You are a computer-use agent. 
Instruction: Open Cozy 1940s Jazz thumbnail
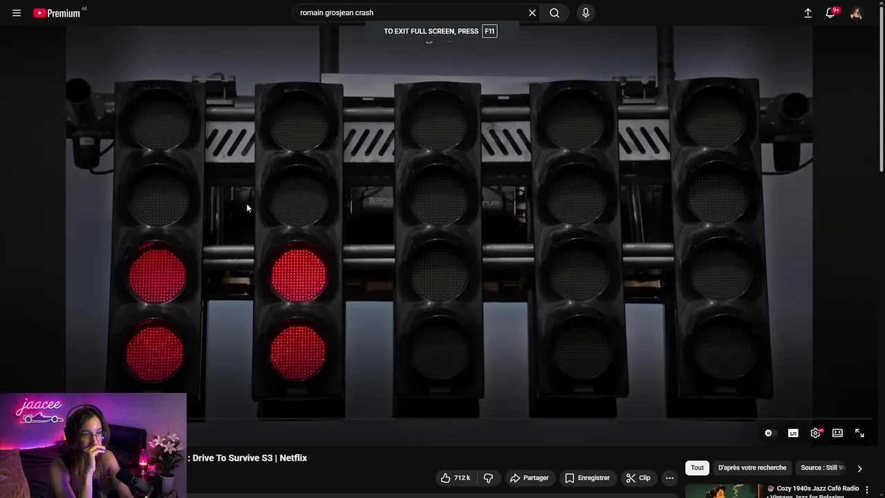pyautogui.click(x=723, y=491)
